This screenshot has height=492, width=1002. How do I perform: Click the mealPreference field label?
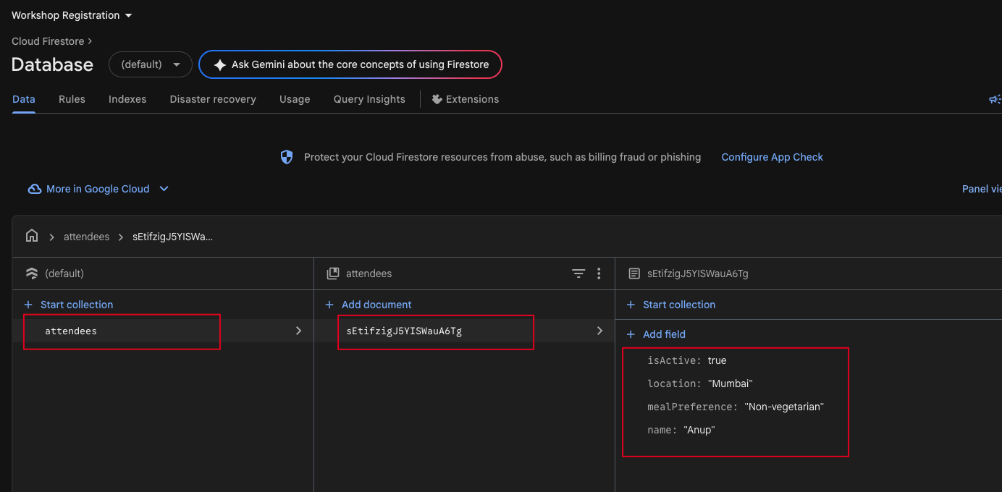[693, 407]
